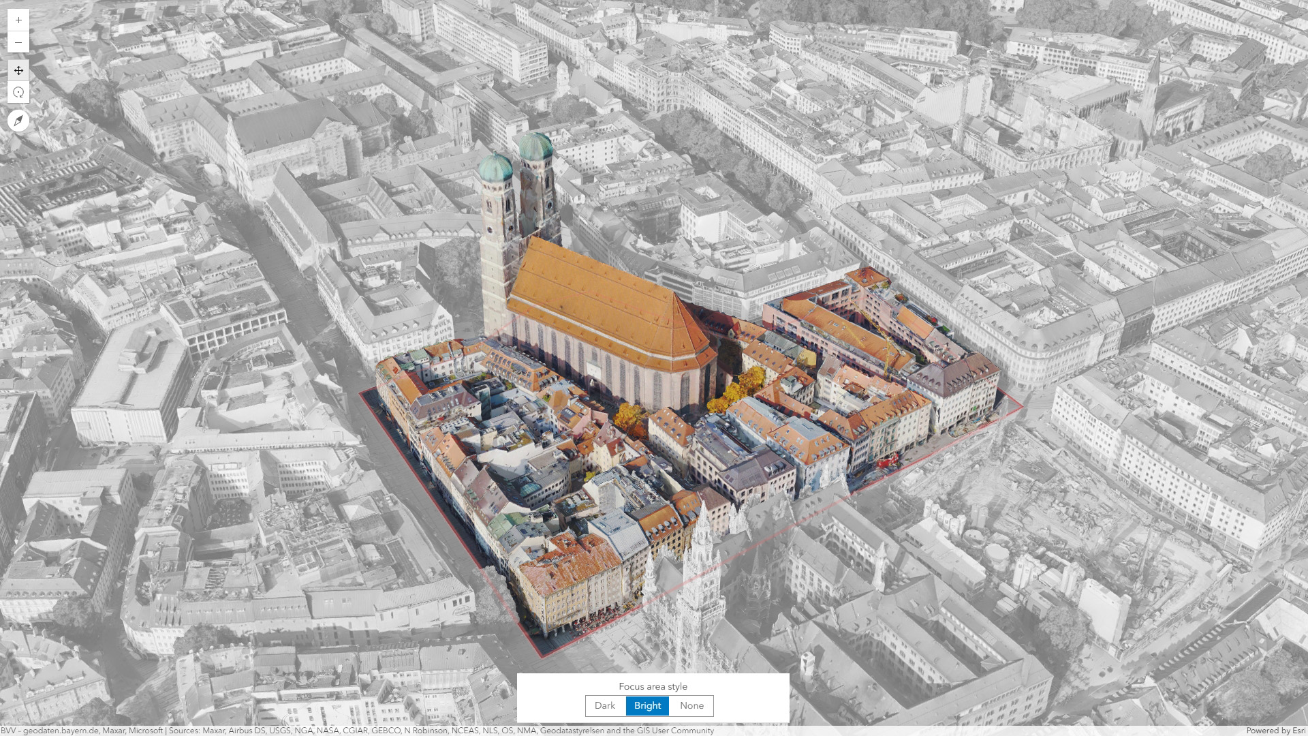The image size is (1308, 736).
Task: Click the right green dome of the Frauenkirche
Action: (535, 146)
